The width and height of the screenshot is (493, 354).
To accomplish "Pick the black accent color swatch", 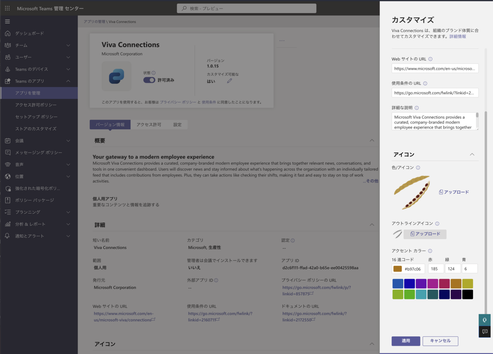I will click(468, 294).
